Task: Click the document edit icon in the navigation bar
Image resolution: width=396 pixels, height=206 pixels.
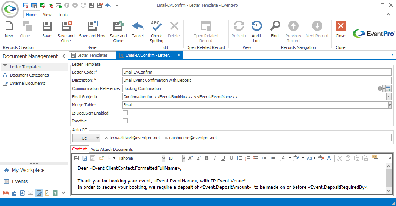Action: (39, 193)
